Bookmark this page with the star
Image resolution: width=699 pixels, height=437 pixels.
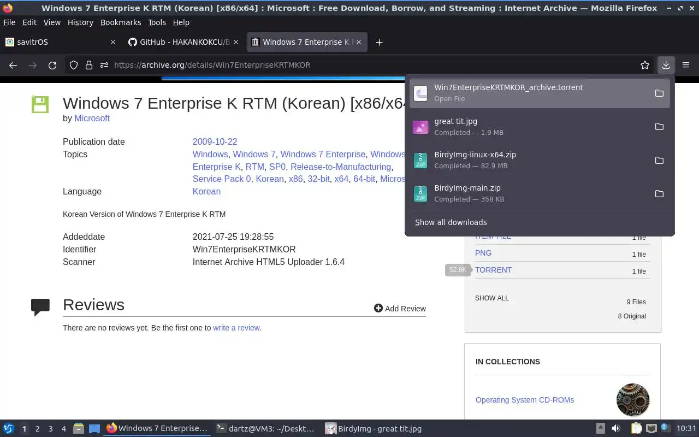[645, 65]
